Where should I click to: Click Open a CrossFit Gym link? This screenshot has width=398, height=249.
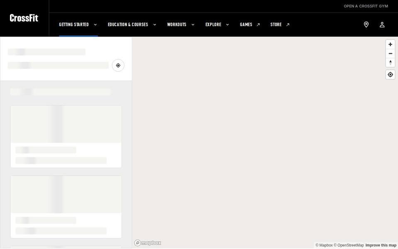(366, 6)
